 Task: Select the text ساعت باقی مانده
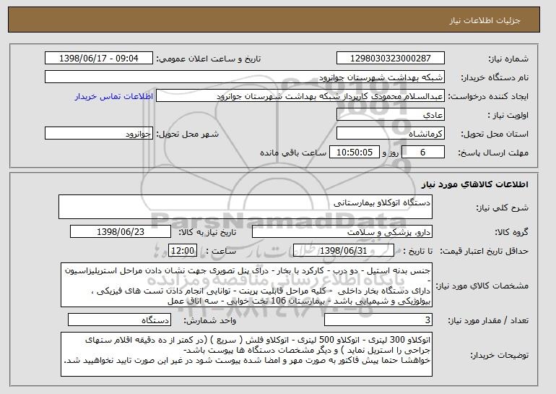click(x=293, y=153)
